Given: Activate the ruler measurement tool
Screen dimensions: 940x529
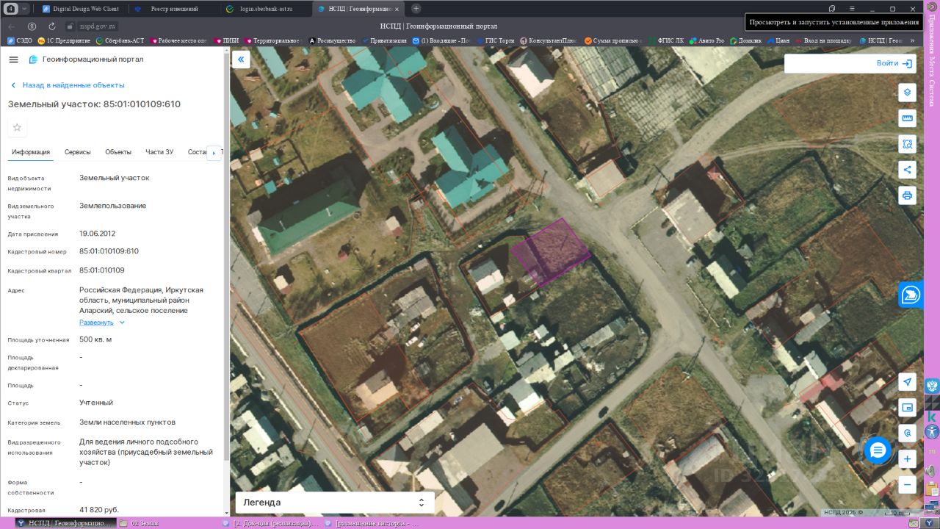Looking at the screenshot, I should pos(907,118).
